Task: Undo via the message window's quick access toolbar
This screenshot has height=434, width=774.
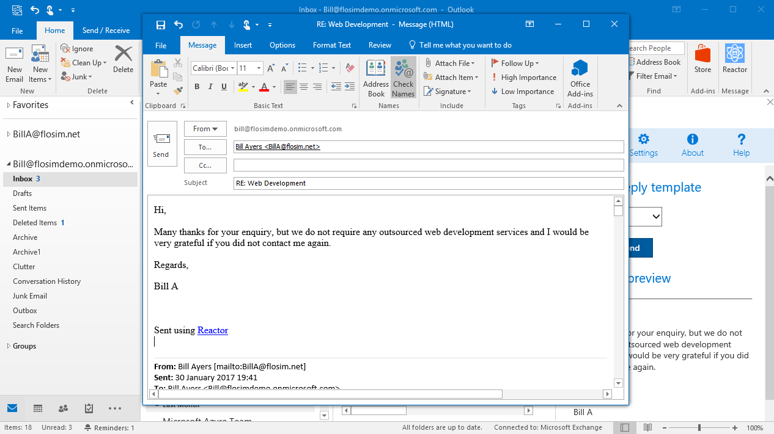Action: (x=179, y=25)
